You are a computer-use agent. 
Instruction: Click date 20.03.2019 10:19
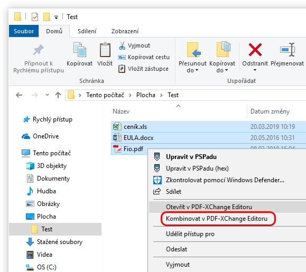(273, 127)
